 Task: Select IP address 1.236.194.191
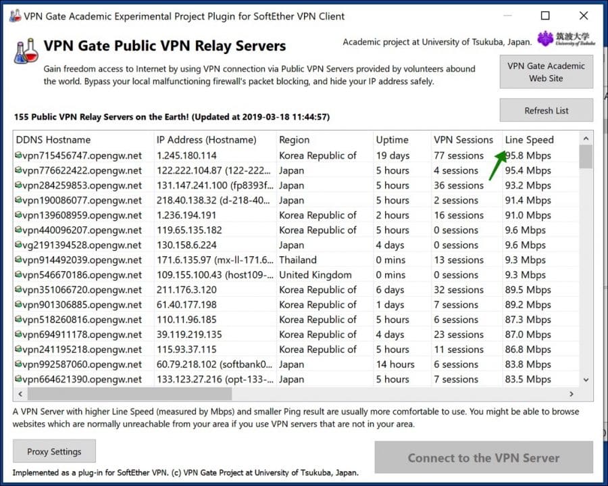click(186, 215)
